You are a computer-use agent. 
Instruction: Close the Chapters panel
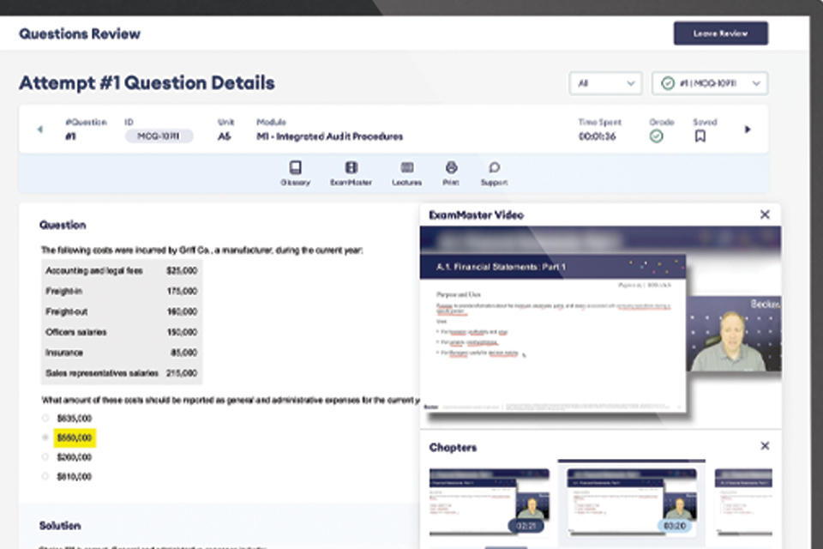tap(765, 446)
